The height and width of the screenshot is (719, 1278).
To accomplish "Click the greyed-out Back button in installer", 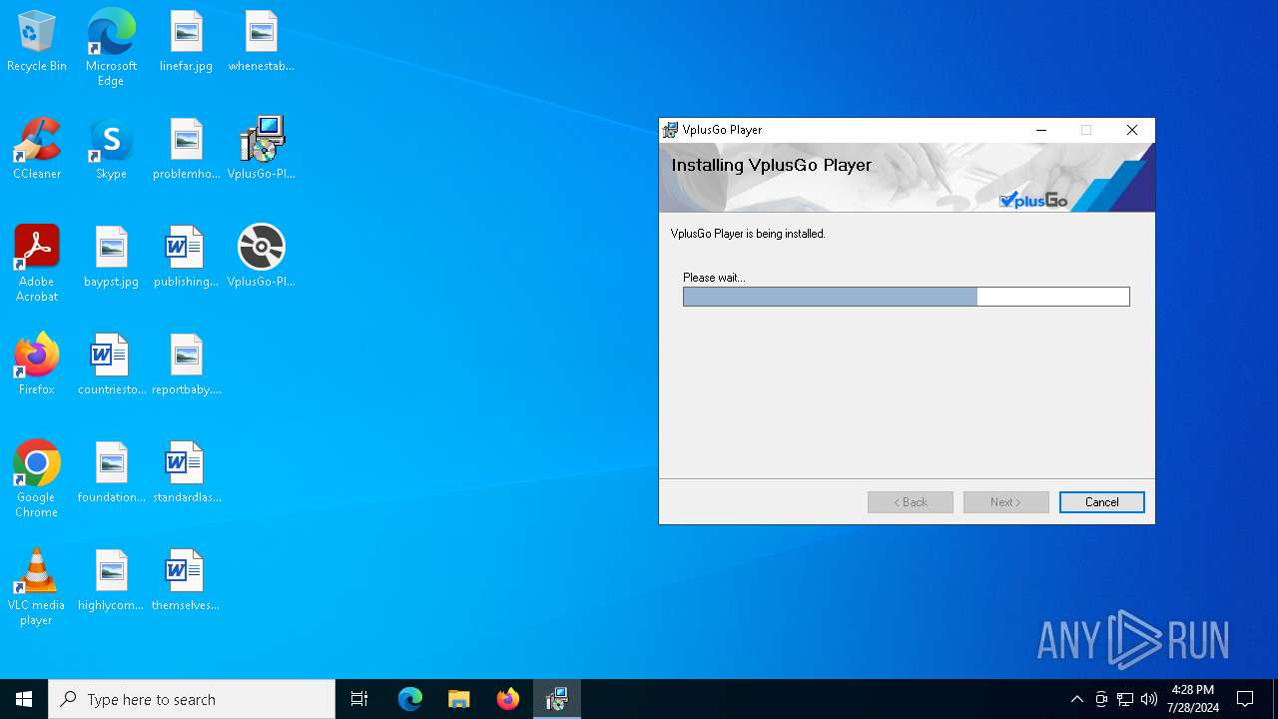I will click(x=910, y=502).
